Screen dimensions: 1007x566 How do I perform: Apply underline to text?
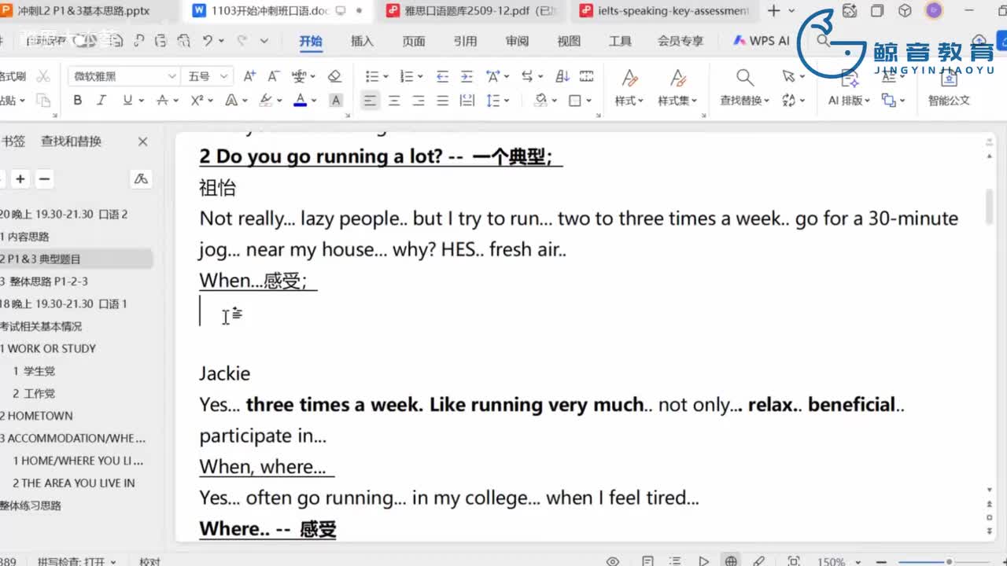click(x=127, y=101)
